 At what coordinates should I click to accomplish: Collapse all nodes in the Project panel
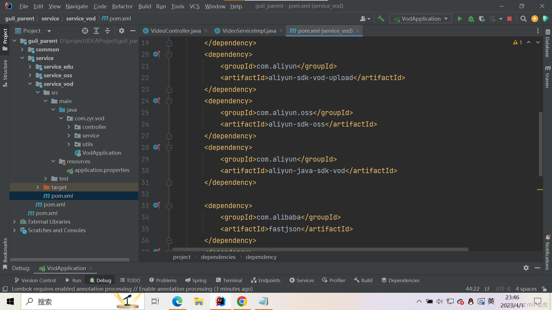[x=108, y=31]
